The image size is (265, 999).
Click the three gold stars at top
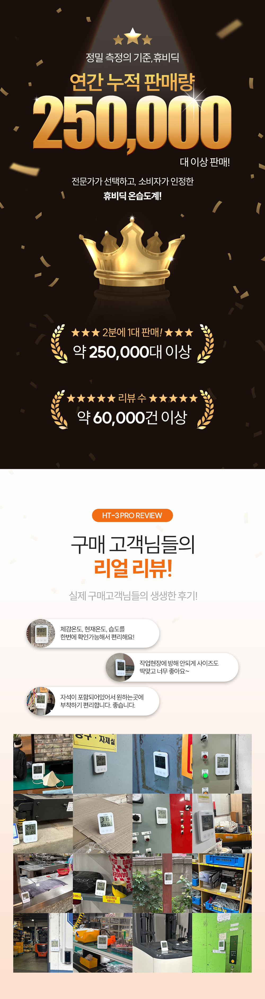tap(132, 36)
